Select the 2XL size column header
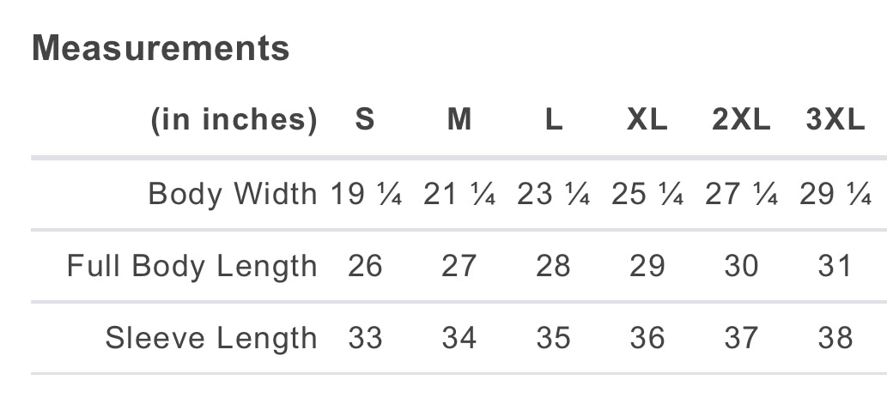887x404 pixels. point(741,120)
